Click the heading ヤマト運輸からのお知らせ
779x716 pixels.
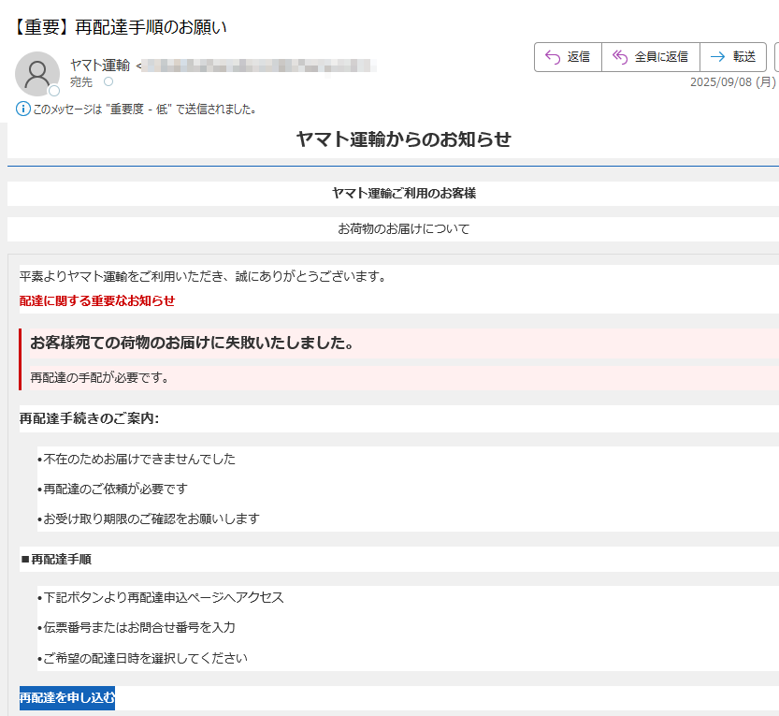coord(403,139)
